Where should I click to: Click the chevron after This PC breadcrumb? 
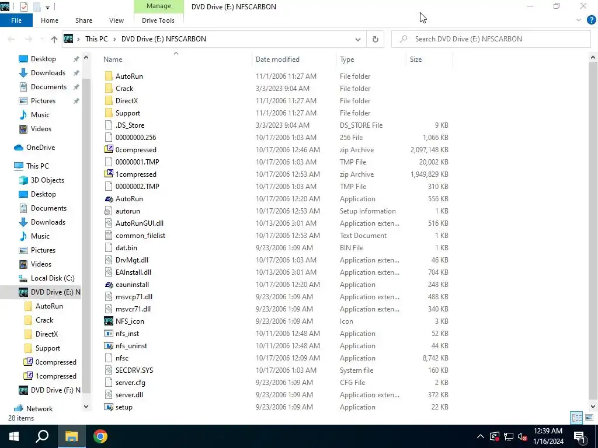tap(114, 39)
